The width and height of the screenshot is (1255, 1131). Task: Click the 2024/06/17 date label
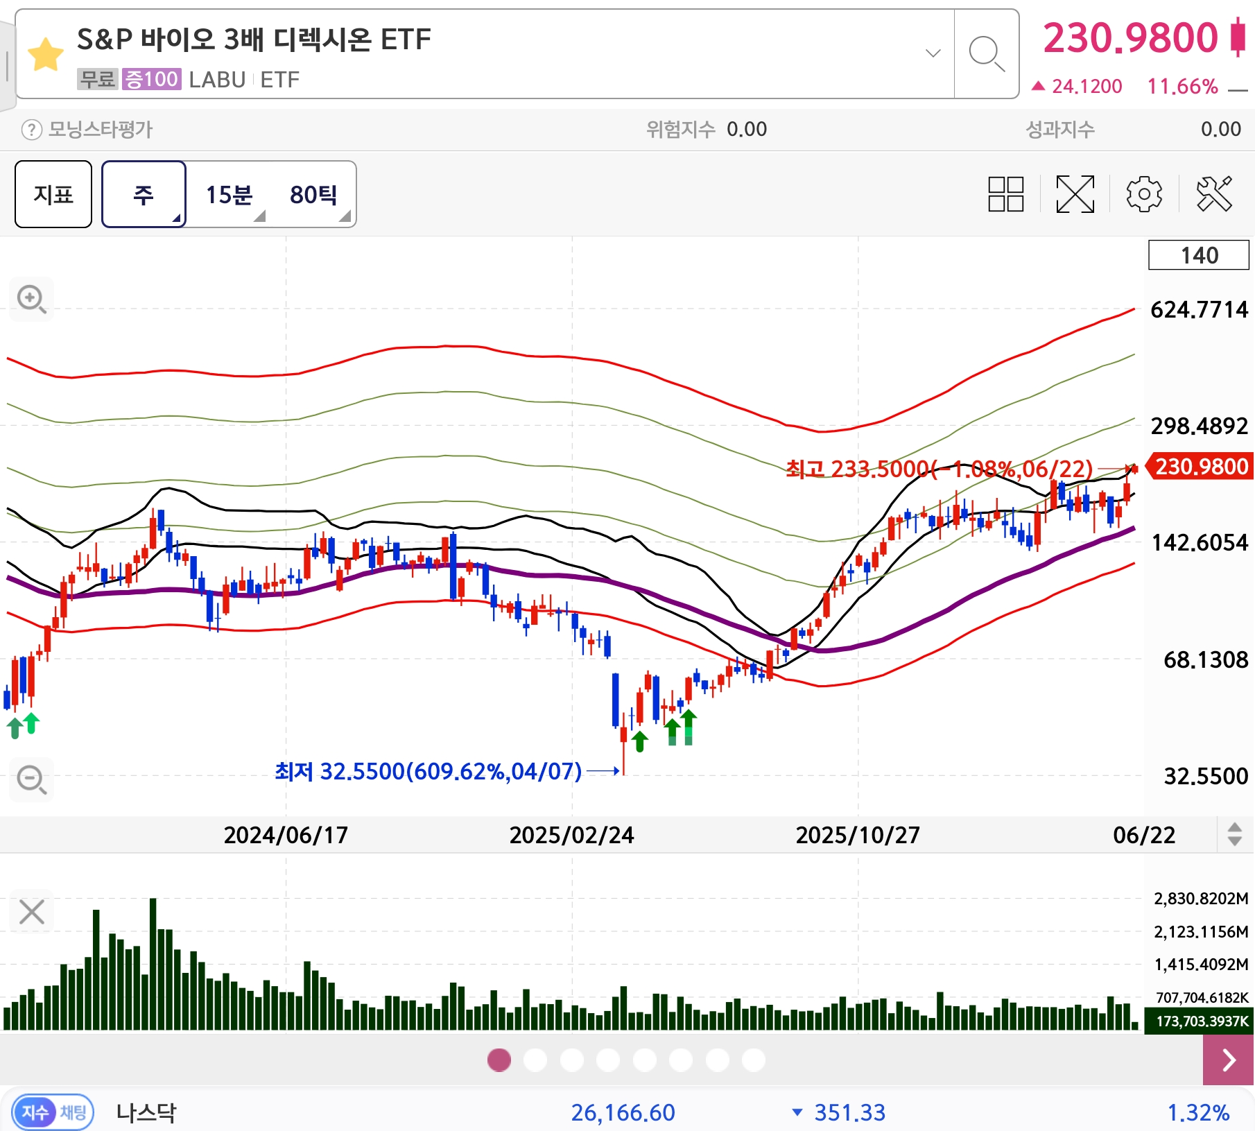(x=286, y=835)
